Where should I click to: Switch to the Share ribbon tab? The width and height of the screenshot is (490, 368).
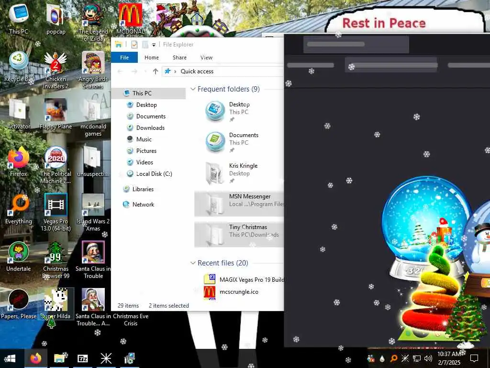pos(180,57)
